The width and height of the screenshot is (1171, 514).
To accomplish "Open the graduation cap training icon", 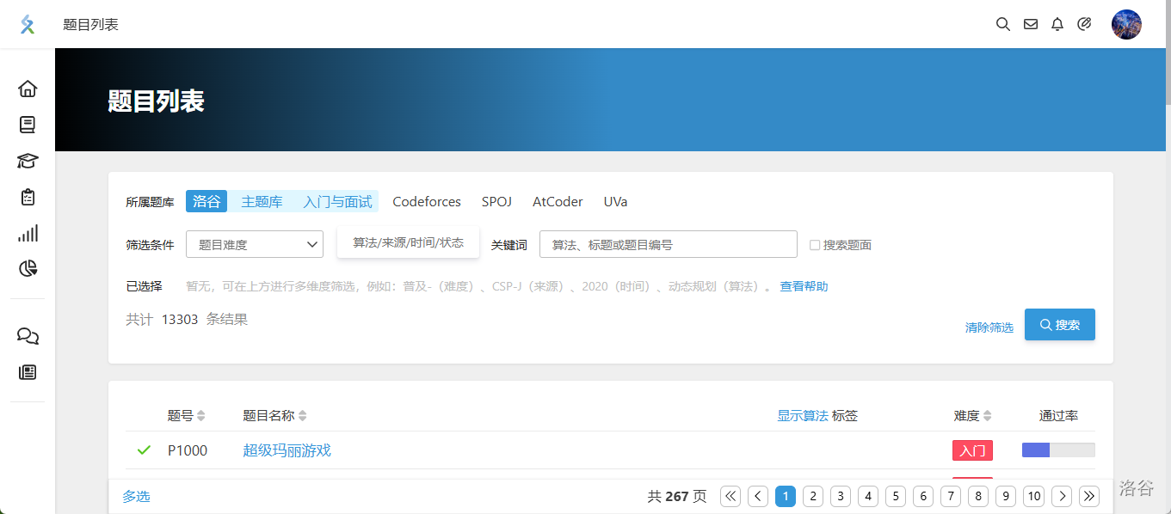I will [28, 162].
